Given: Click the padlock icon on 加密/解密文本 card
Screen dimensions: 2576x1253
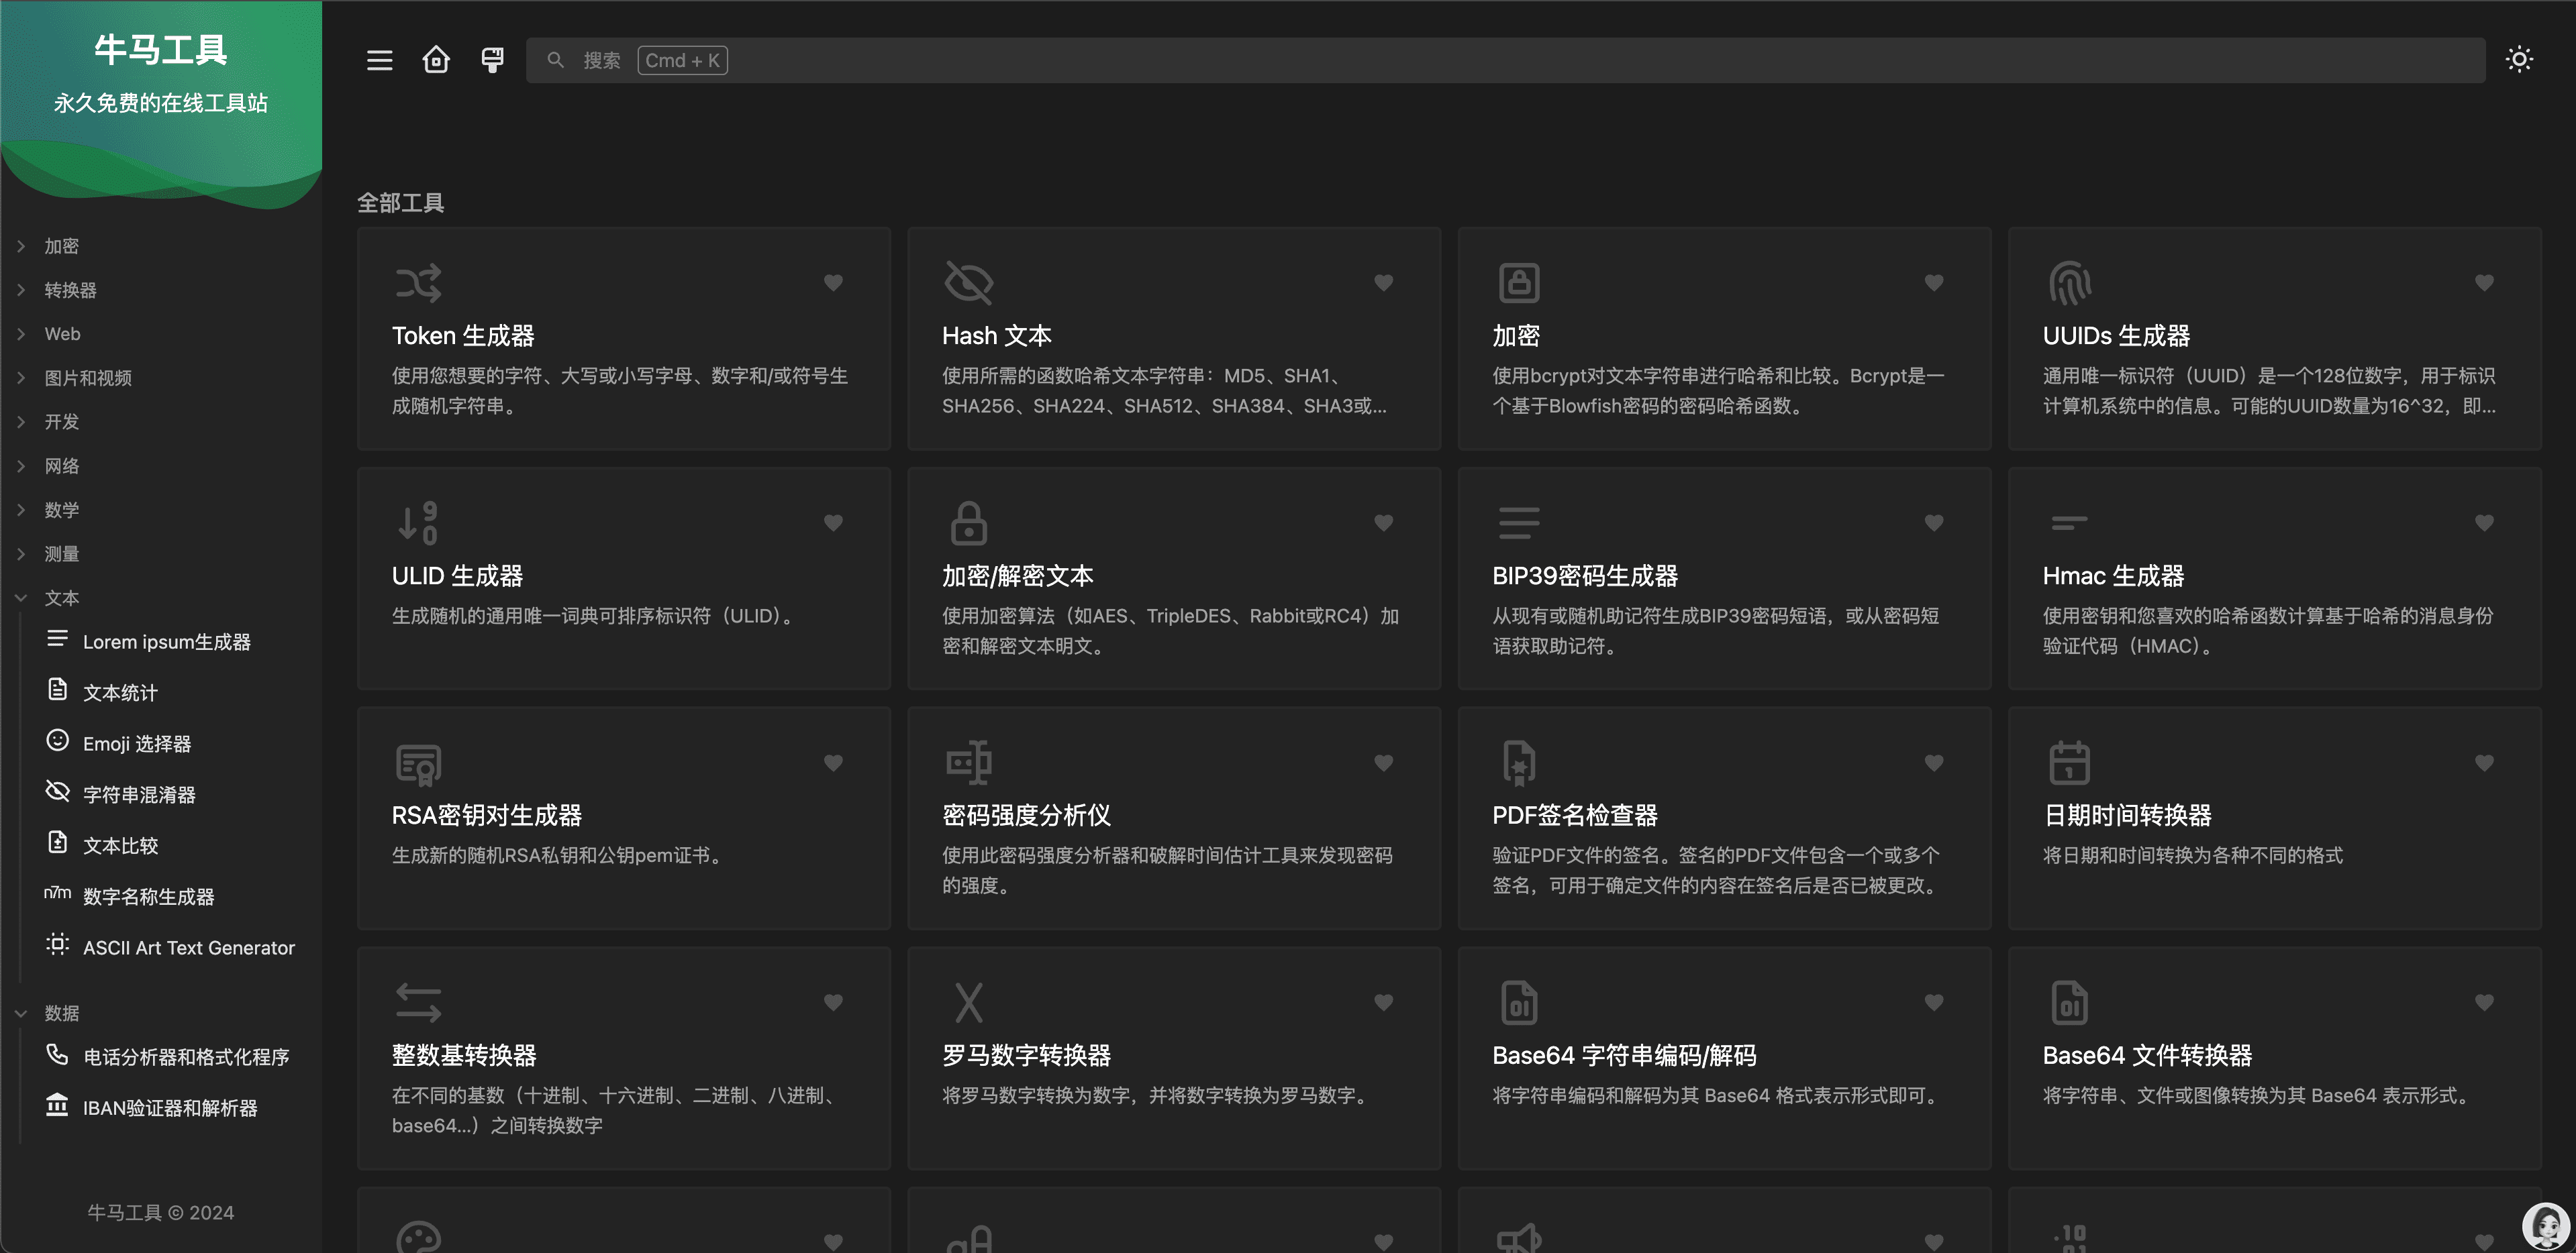Looking at the screenshot, I should (968, 523).
